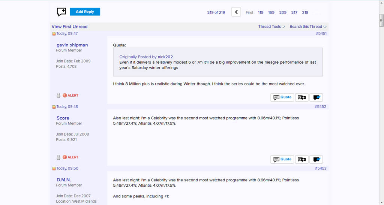Open page 209 of the thread
The height and width of the screenshot is (205, 384).
(x=283, y=12)
